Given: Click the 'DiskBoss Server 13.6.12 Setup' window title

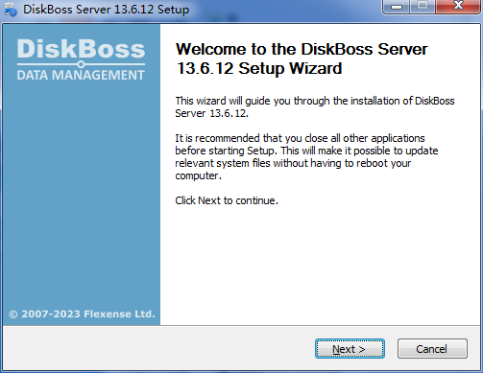Looking at the screenshot, I should coord(106,10).
